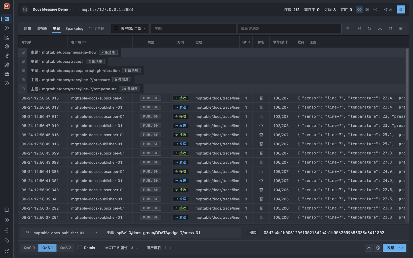Expand the mqttable/docs/trace/# topic group
The width and height of the screenshot is (413, 258).
tap(23, 61)
